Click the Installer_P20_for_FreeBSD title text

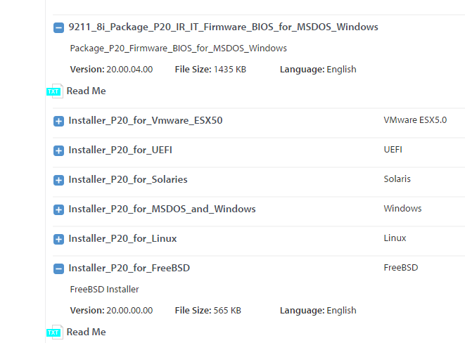(x=129, y=268)
